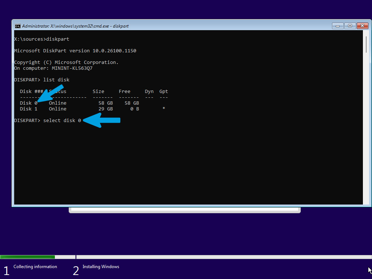Click the 'Copyright (C) Microsoft Corporation.' line
372x279 pixels.
click(x=66, y=62)
